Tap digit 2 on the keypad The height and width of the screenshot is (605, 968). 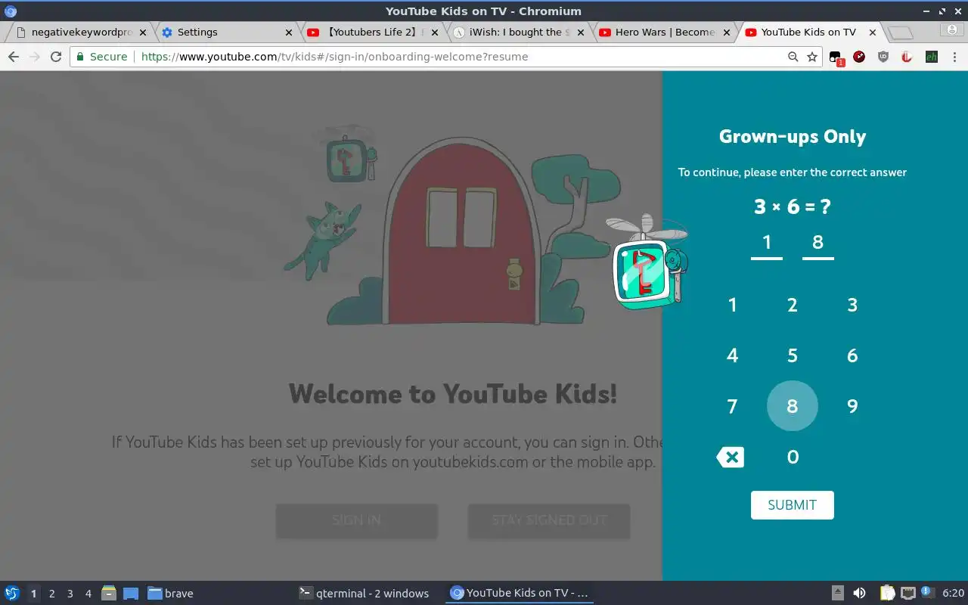pos(793,305)
